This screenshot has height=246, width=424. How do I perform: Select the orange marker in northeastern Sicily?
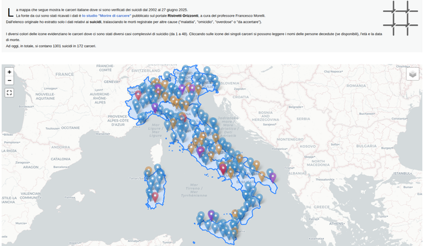[235, 214]
